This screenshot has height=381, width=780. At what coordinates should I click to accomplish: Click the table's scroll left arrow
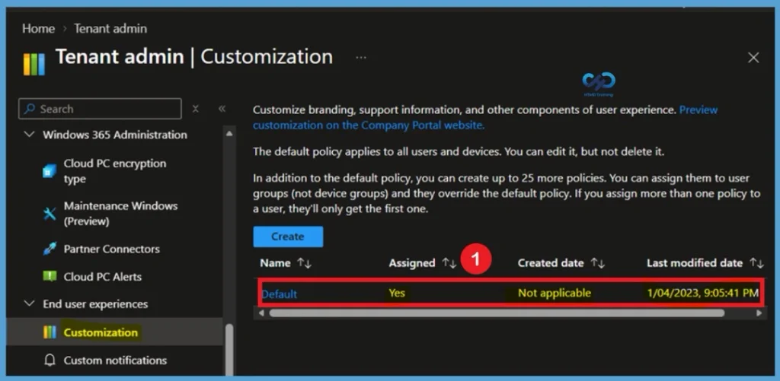[261, 313]
